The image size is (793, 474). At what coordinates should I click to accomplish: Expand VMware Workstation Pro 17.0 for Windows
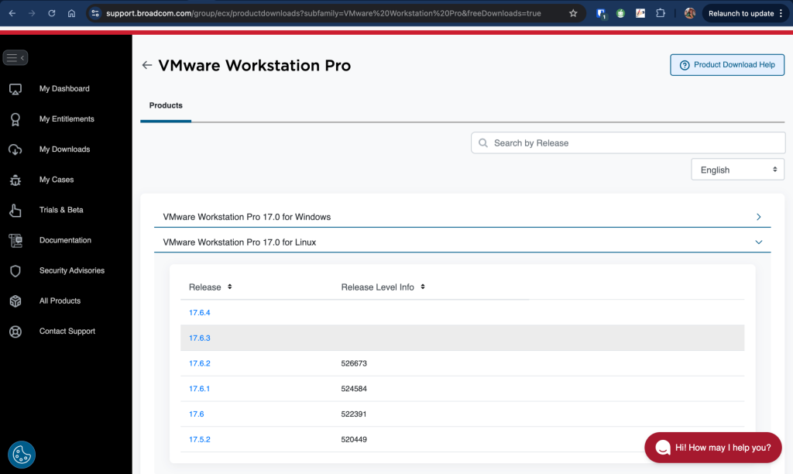(x=758, y=217)
